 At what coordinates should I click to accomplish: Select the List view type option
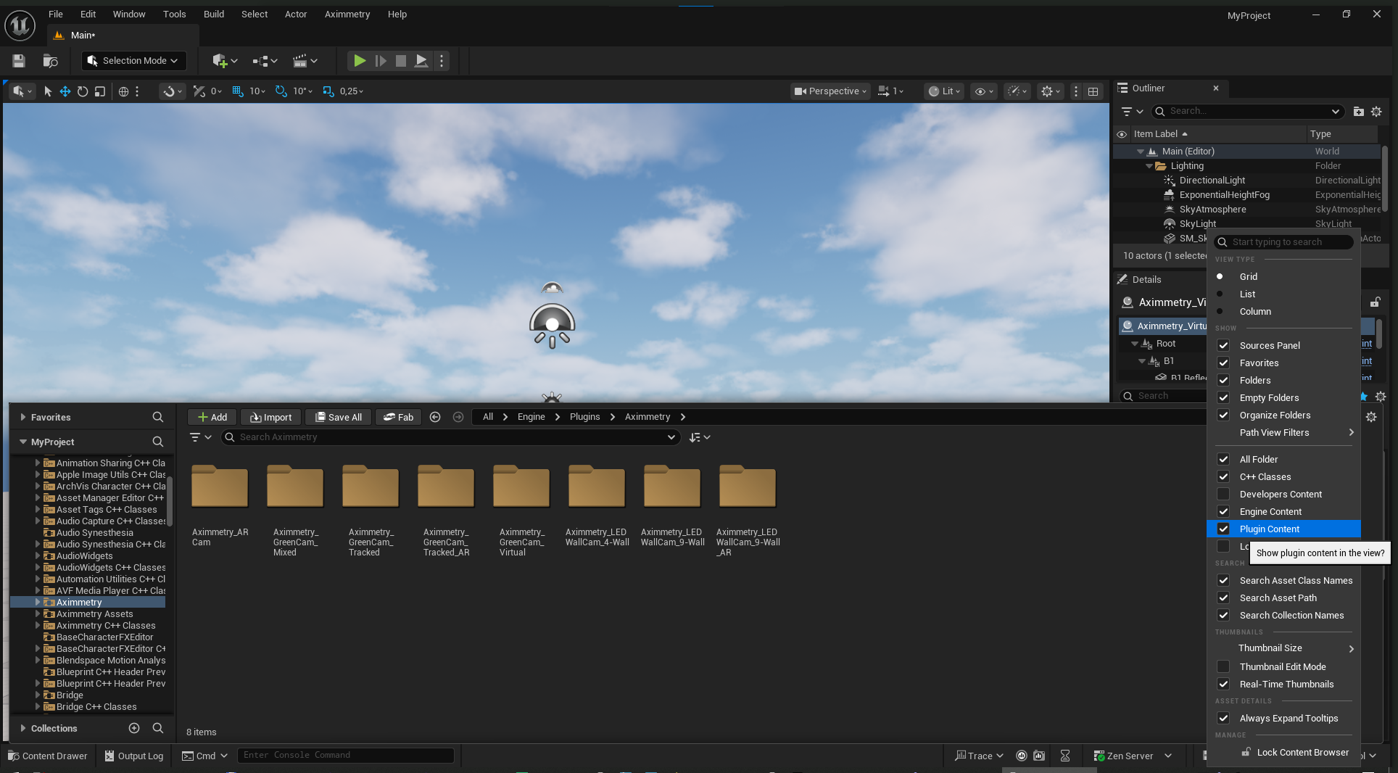[1247, 294]
